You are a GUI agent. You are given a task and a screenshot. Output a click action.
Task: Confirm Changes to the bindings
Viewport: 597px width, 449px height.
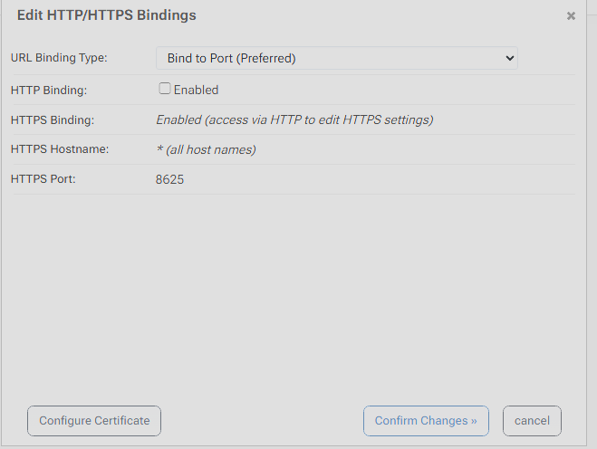(426, 421)
